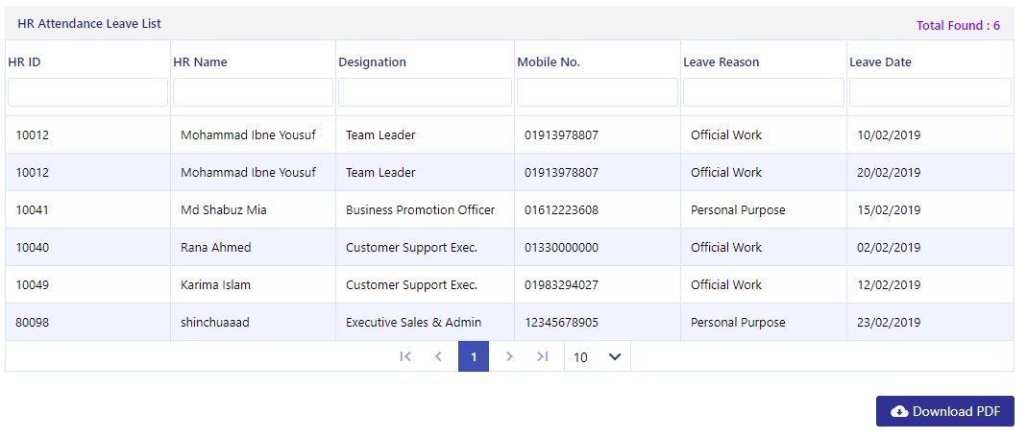Select page number 1
This screenshot has width=1027, height=439.
pyautogui.click(x=474, y=356)
